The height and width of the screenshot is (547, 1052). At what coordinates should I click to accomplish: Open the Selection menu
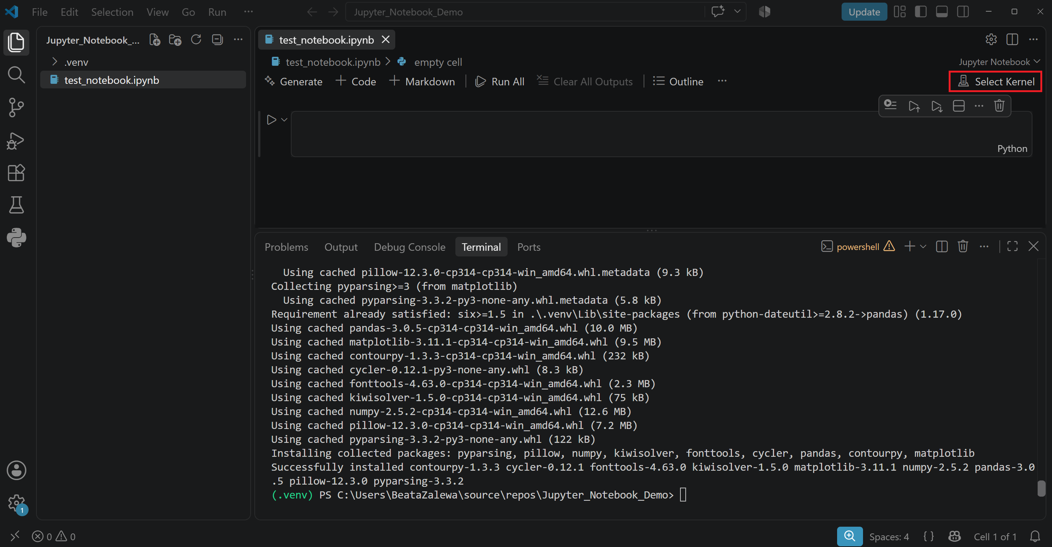point(112,12)
